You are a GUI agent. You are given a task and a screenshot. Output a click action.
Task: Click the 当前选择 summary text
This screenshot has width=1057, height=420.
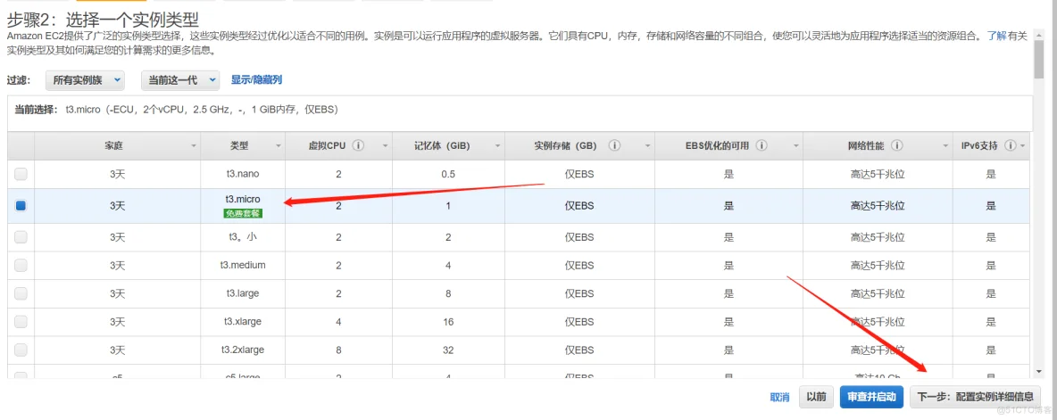tap(177, 109)
